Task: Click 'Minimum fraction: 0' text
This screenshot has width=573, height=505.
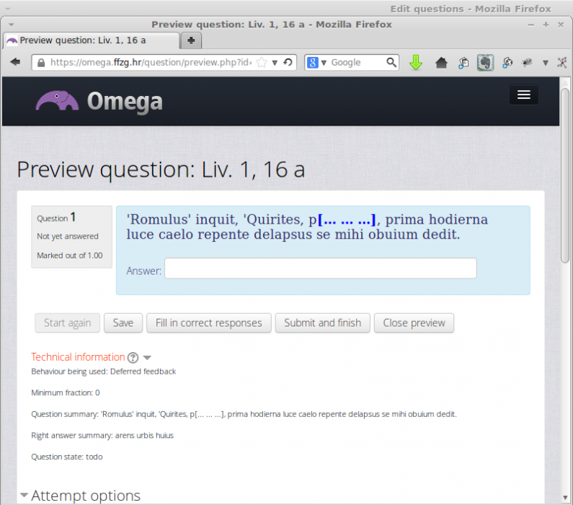Action: coord(66,392)
